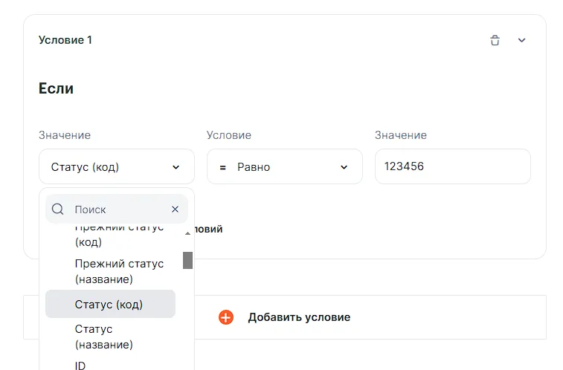Choose the ID option
563x370 pixels.
click(x=80, y=365)
